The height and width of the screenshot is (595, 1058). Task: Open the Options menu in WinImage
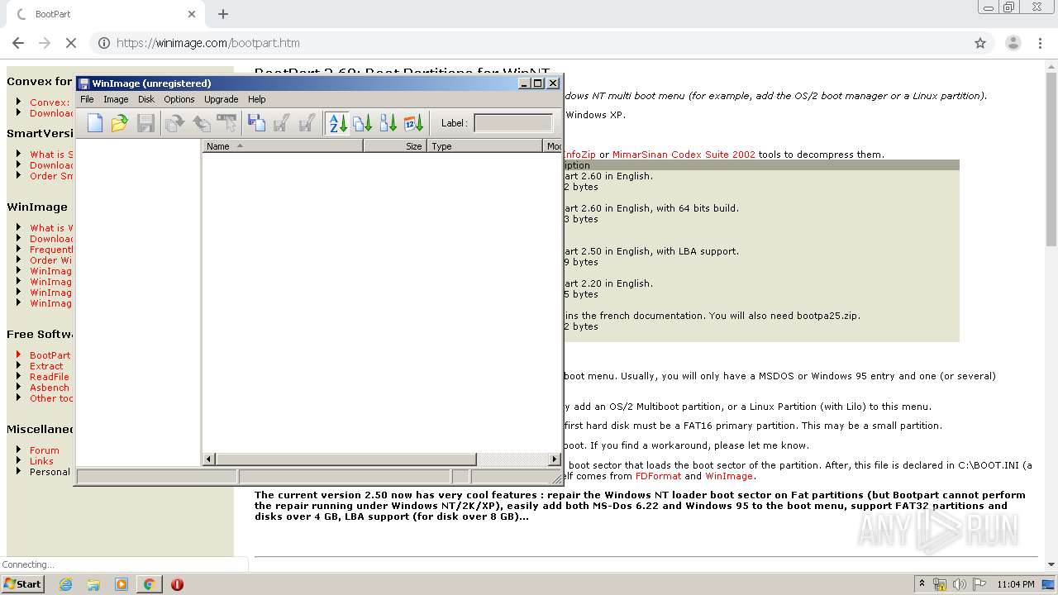pyautogui.click(x=179, y=99)
